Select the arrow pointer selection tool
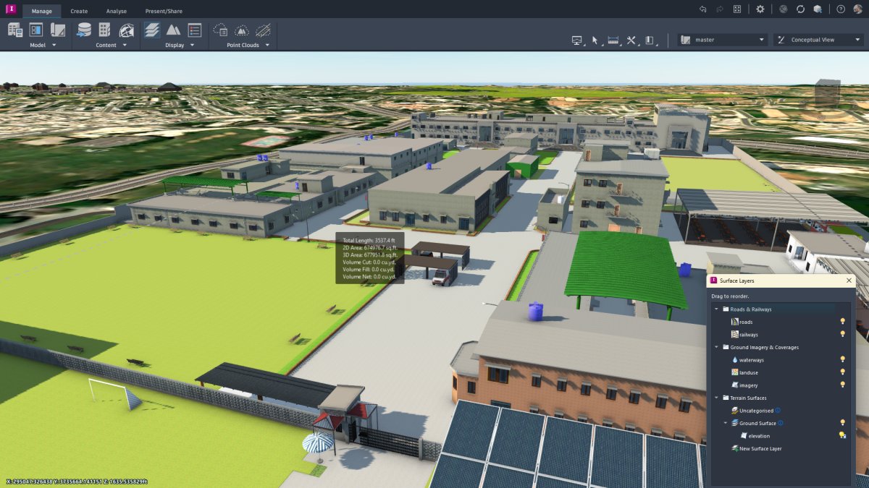This screenshot has height=488, width=869. coord(595,40)
